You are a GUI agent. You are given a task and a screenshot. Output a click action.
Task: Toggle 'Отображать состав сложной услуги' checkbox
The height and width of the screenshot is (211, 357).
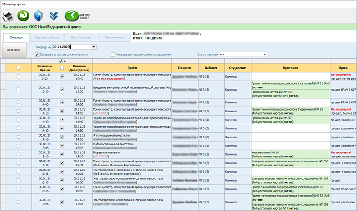click(37, 54)
